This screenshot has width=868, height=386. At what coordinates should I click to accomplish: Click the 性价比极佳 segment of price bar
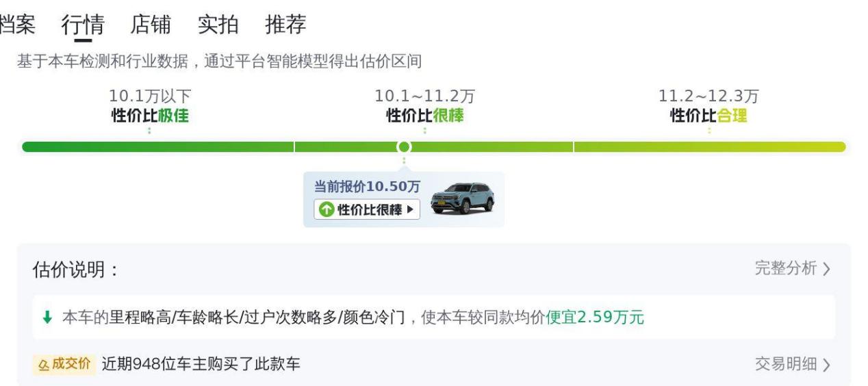157,146
